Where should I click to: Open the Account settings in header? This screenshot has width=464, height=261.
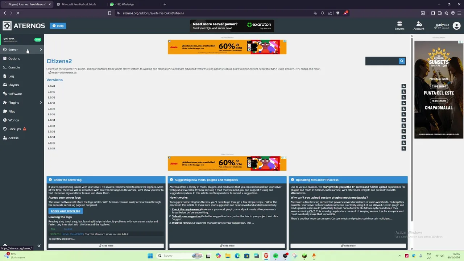point(419,26)
